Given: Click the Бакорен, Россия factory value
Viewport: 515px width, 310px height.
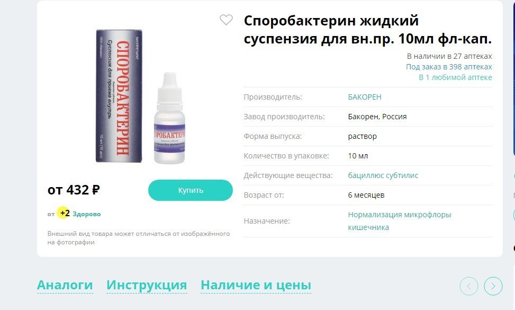Looking at the screenshot, I should (x=377, y=117).
